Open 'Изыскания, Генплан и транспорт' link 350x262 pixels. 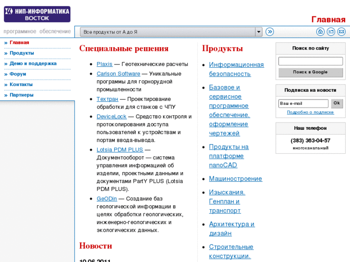coord(227,201)
